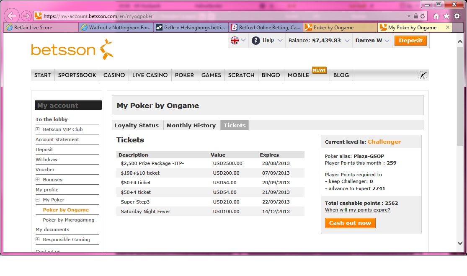Image resolution: width=467 pixels, height=276 pixels.
Task: Click the browser Home icon
Action: click(x=436, y=16)
